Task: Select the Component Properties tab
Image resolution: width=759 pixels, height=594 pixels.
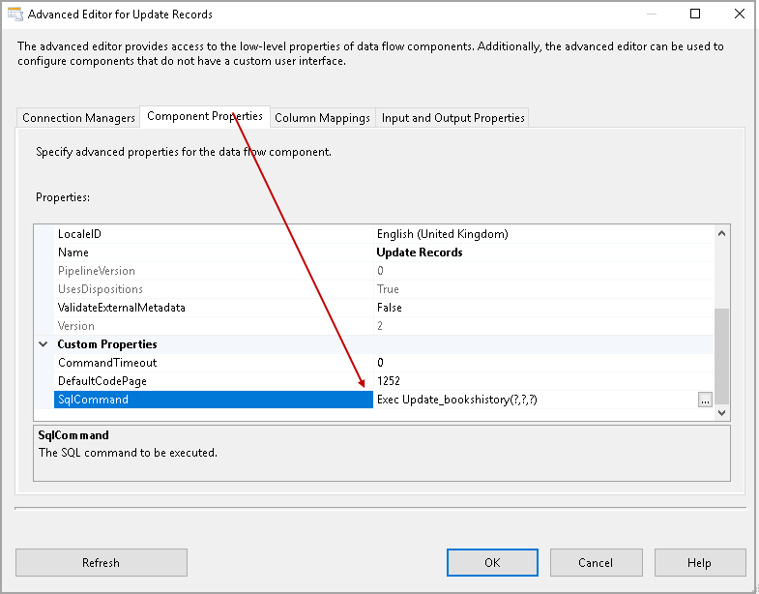Action: click(204, 117)
